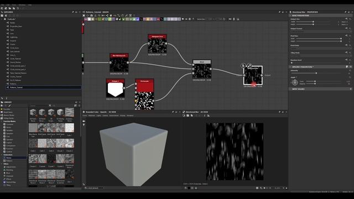Select Channels filter category

pos(9,176)
